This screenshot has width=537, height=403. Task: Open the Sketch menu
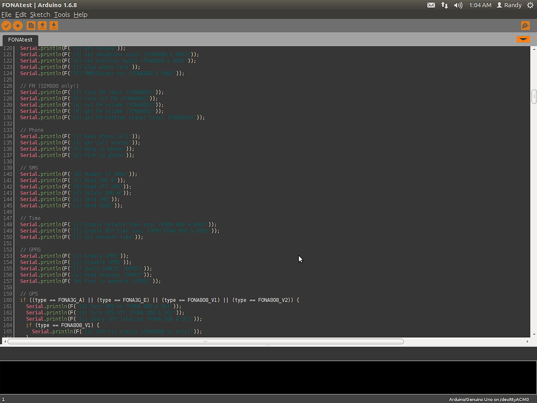pos(39,15)
